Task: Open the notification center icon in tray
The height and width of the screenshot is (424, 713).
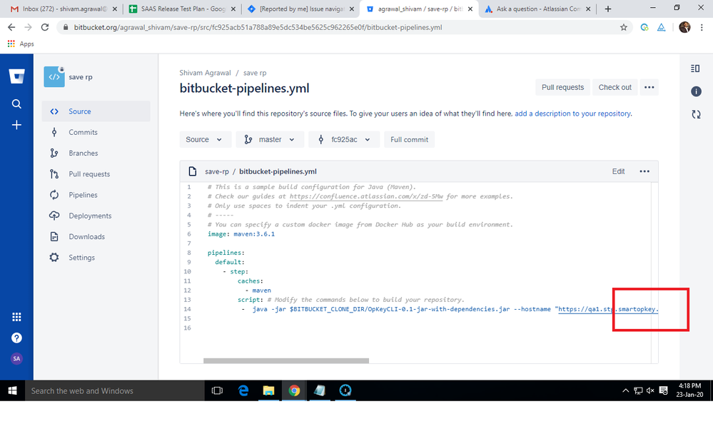Action: click(x=663, y=390)
